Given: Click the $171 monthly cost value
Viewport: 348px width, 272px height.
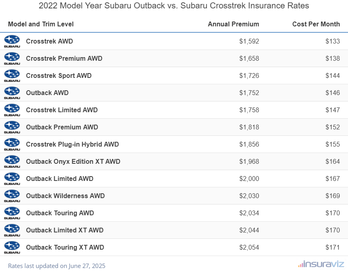Looking at the screenshot, I should coord(333,247).
